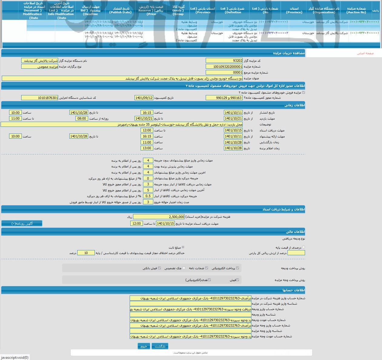This screenshot has height=360, width=382.
Task: Click the هزینه شرکت در مزایده amount field
Action: point(159,217)
